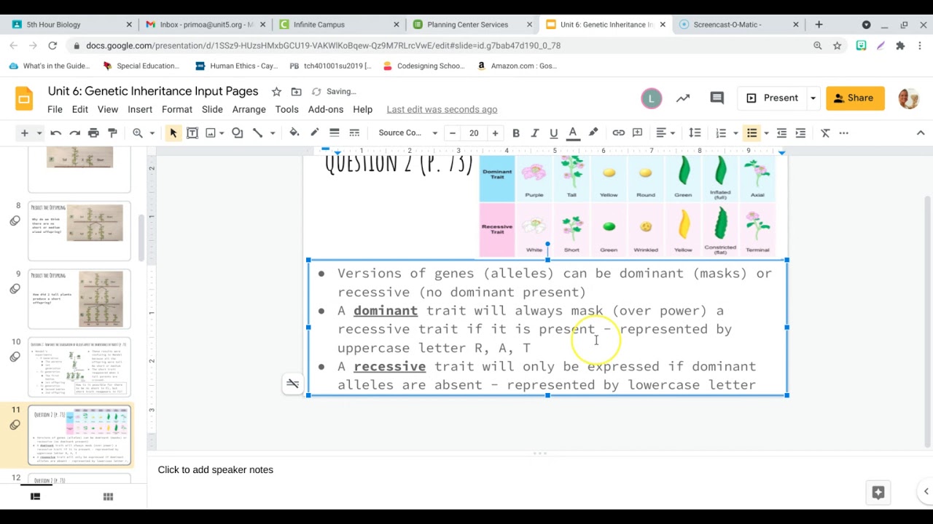The height and width of the screenshot is (524, 933).
Task: Open the Source Code font dropdown
Action: (407, 133)
